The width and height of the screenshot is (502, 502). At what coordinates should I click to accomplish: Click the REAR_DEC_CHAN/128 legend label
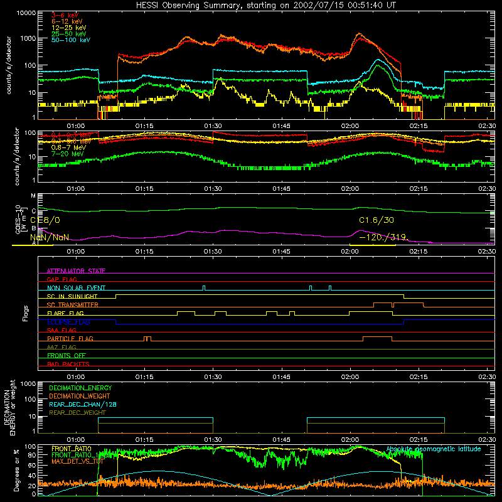click(x=83, y=404)
